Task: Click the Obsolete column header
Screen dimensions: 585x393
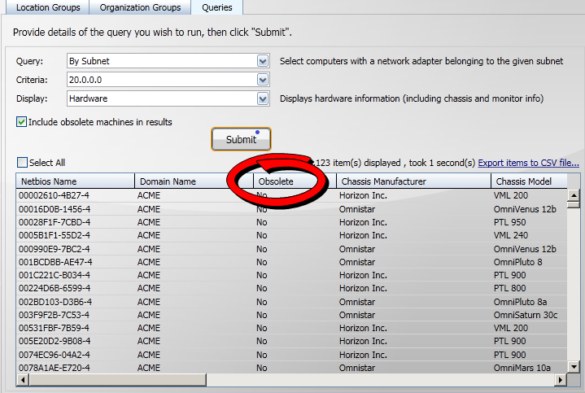Action: coord(277,181)
